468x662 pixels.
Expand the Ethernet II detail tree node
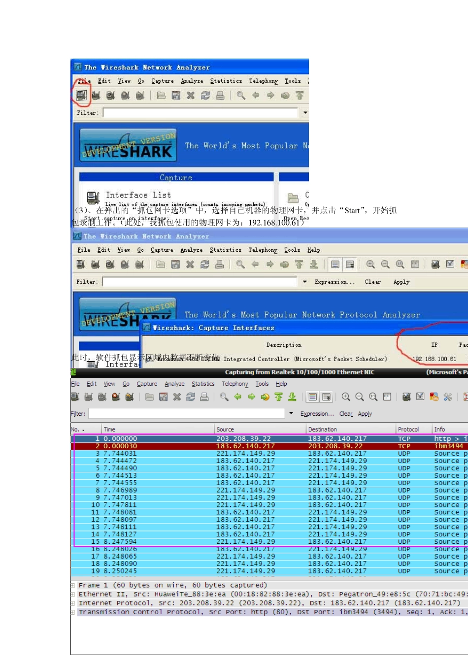(73, 595)
